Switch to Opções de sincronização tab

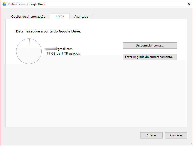[x=28, y=16]
